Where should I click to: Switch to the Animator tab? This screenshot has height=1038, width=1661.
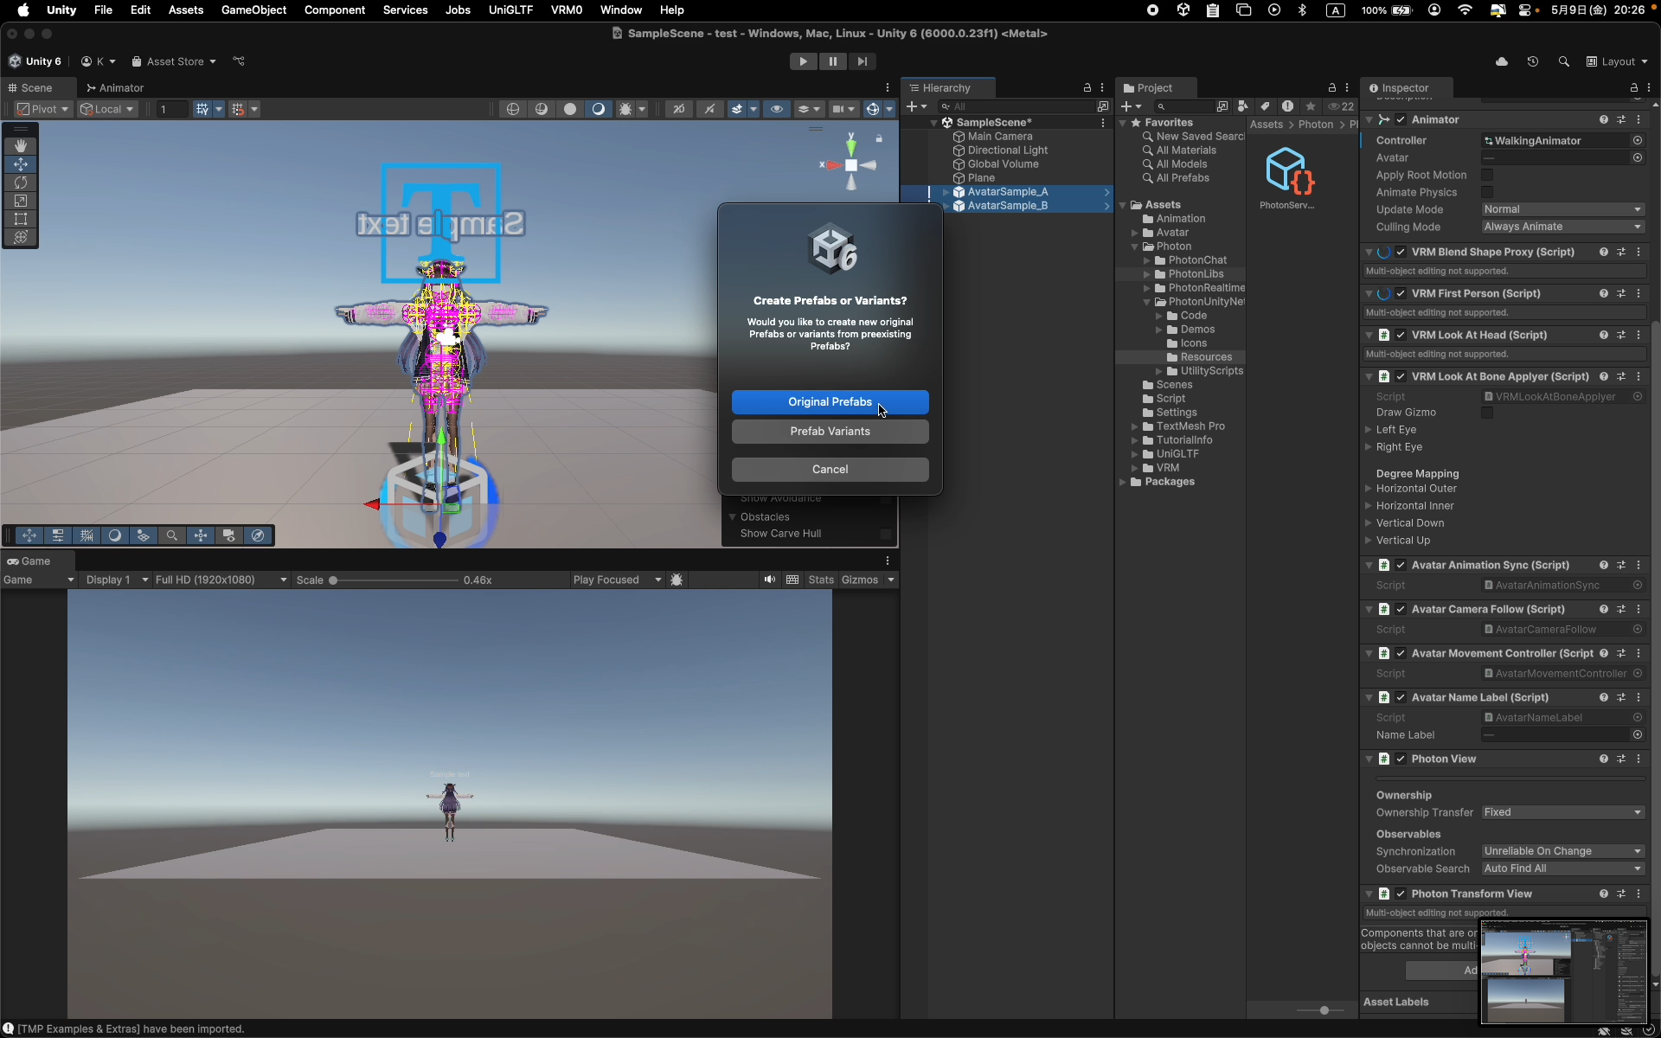pos(115,88)
